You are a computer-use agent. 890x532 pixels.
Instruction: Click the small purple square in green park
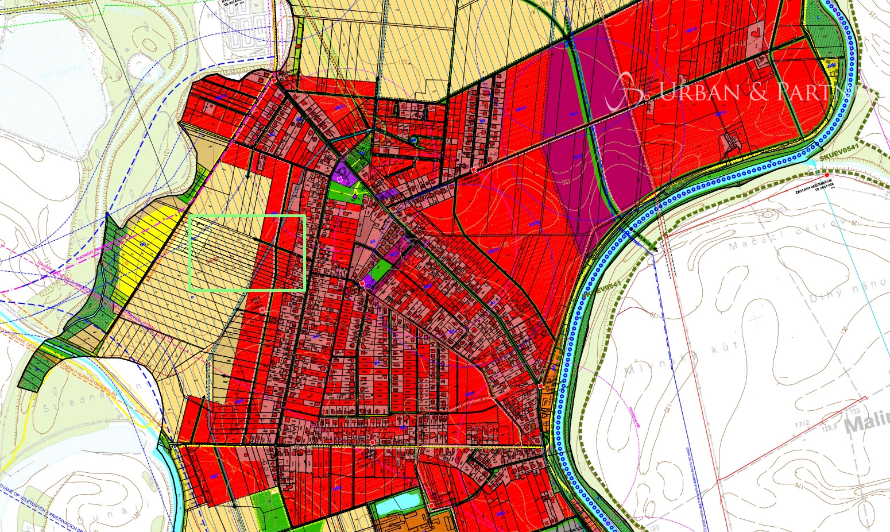coord(356,196)
